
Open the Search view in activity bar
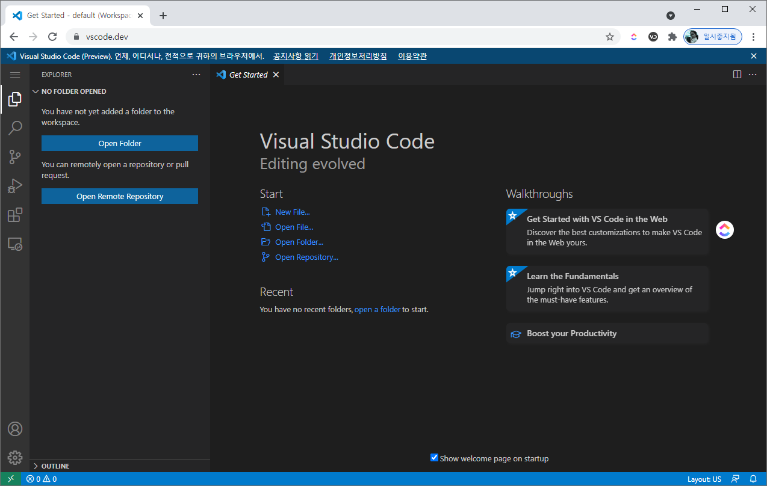click(x=15, y=128)
